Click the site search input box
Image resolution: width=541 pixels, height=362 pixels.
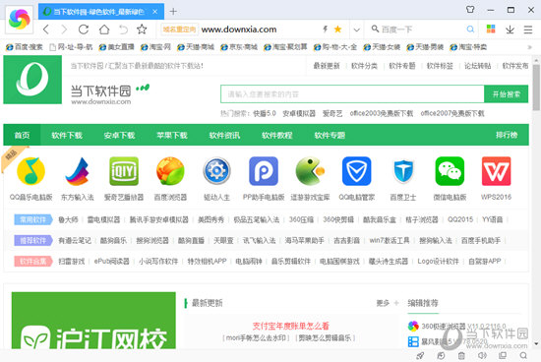coord(352,93)
